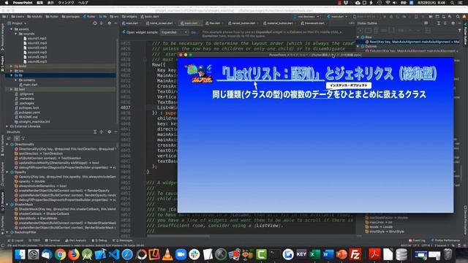Open ウィンドウ menu in menu bar

(66, 3)
